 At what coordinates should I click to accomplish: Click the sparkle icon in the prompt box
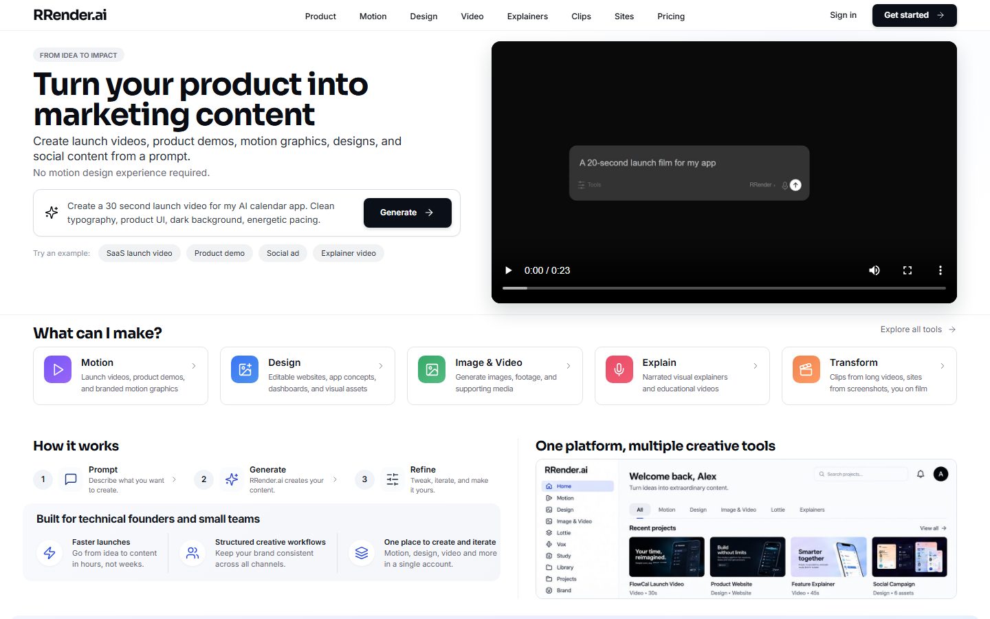click(x=52, y=213)
